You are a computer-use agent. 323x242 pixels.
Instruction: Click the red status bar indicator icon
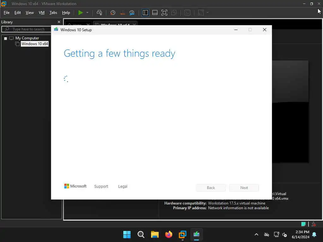click(x=314, y=224)
